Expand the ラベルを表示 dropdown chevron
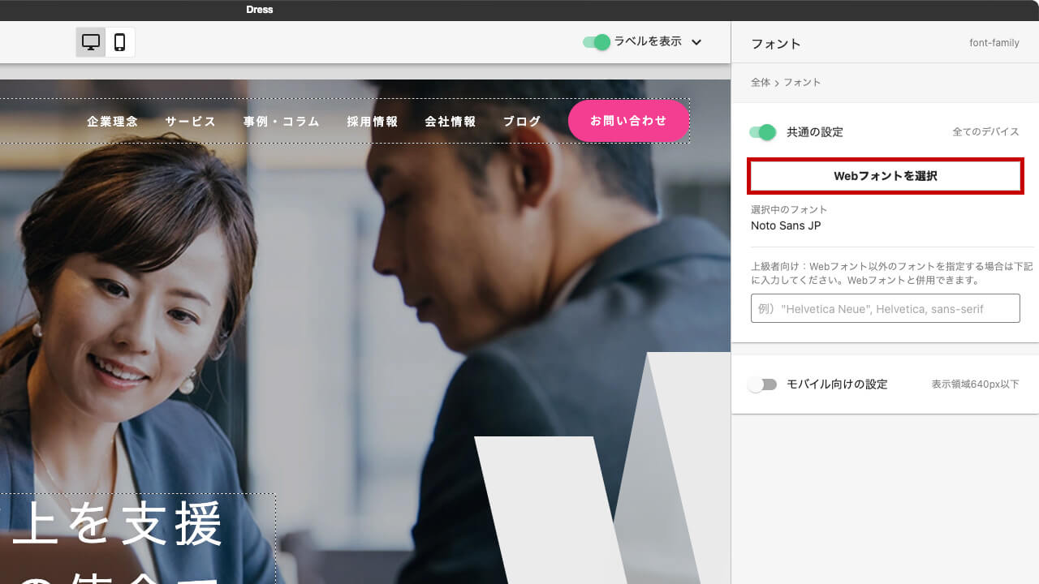 696,42
